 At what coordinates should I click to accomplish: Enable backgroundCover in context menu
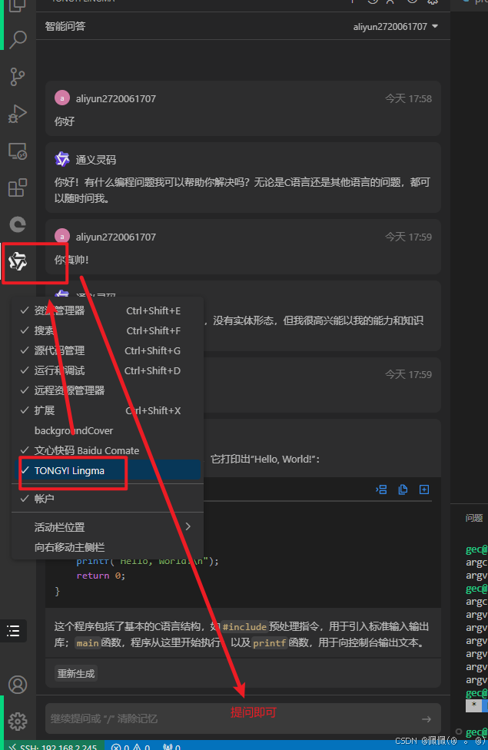[x=107, y=431]
